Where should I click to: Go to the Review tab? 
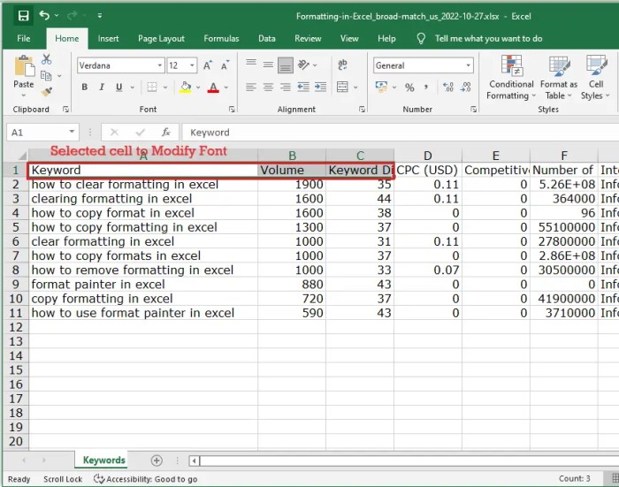[308, 38]
